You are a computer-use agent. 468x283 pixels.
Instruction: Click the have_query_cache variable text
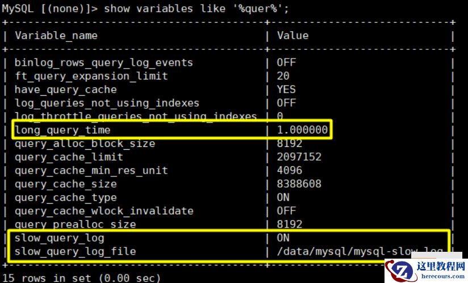point(65,89)
